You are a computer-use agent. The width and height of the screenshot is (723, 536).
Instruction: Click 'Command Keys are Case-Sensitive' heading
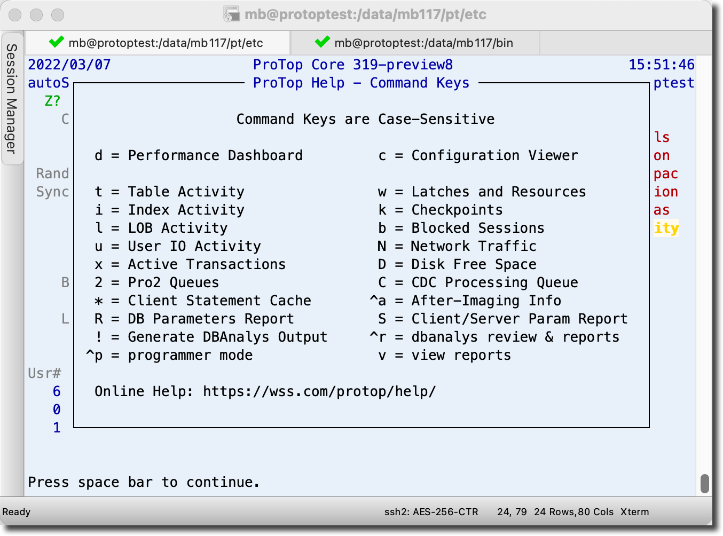[366, 120]
